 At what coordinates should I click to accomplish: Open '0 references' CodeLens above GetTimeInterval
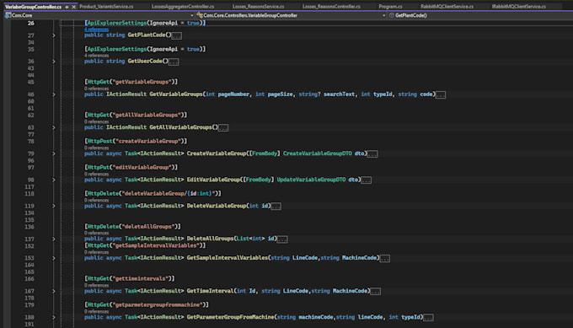tap(96, 285)
